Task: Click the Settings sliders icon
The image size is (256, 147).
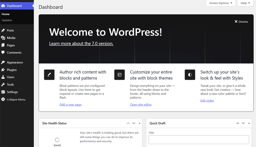Action: click(3, 92)
